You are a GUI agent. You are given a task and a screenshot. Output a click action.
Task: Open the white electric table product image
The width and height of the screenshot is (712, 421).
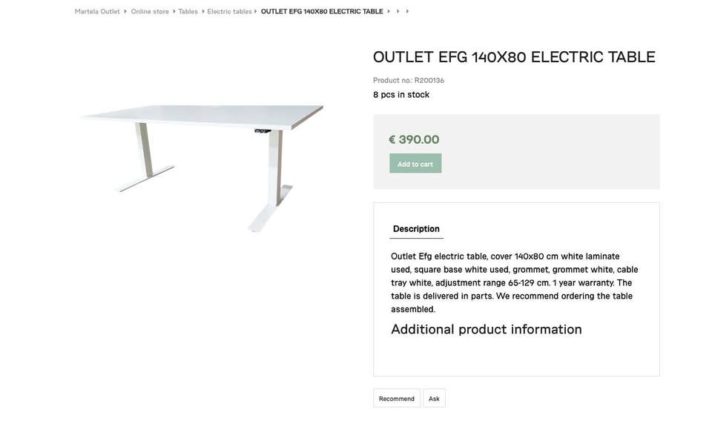[202, 165]
